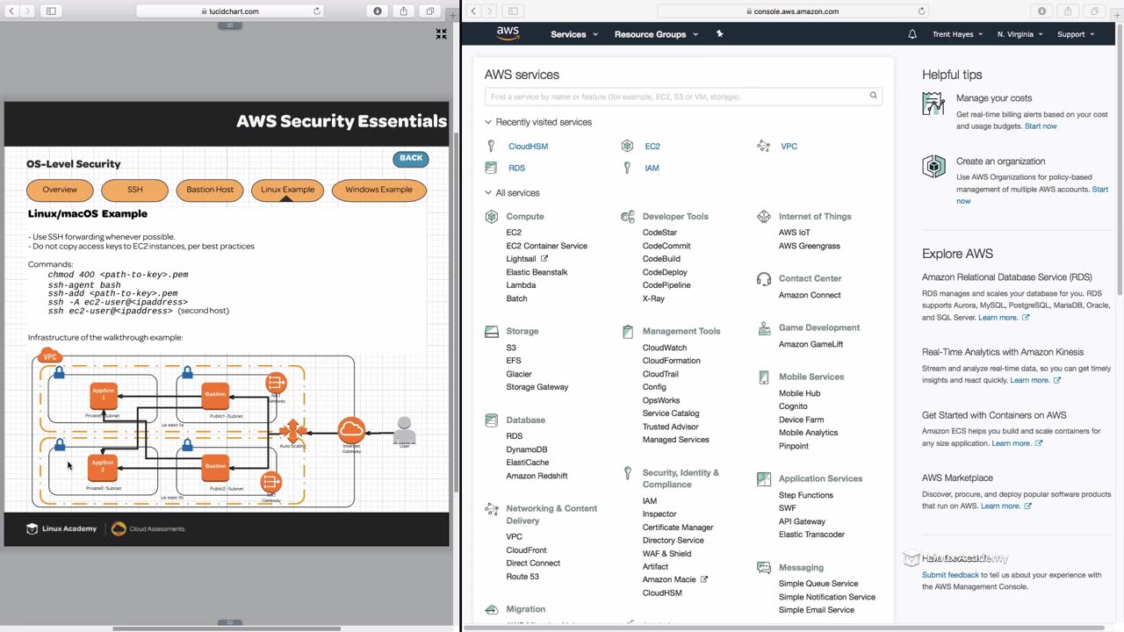1124x632 pixels.
Task: Click the Start now billing alerts link
Action: [x=1041, y=126]
